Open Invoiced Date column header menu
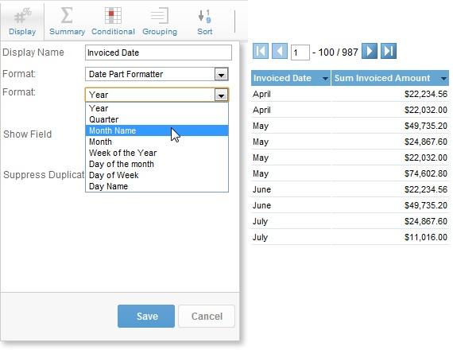453x350 pixels. pos(325,79)
